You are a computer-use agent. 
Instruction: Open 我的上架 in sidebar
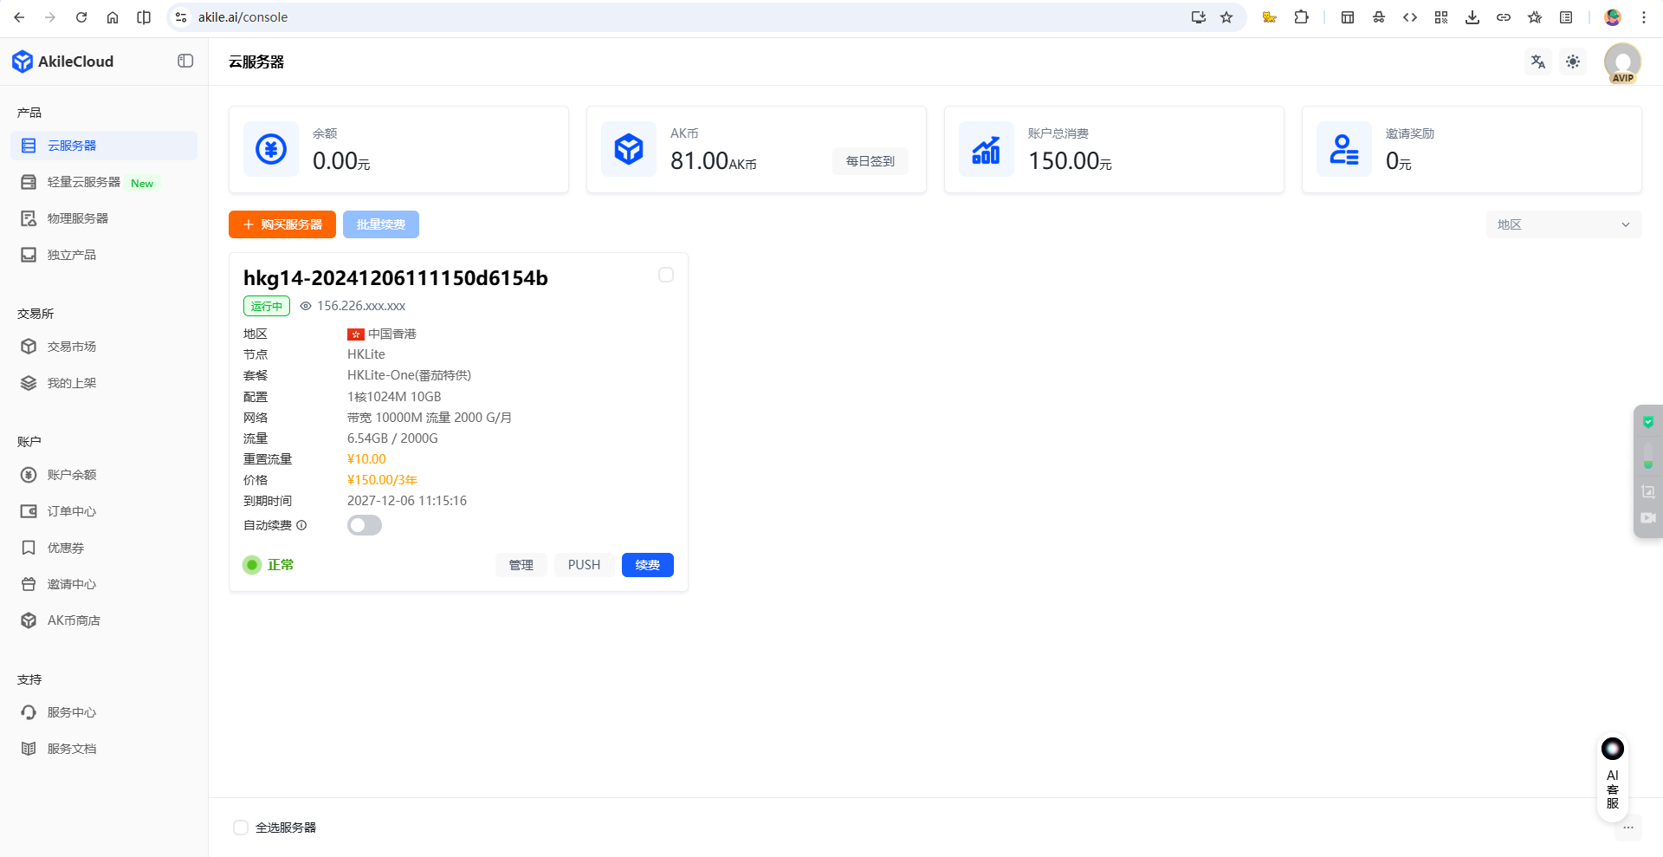pos(104,383)
